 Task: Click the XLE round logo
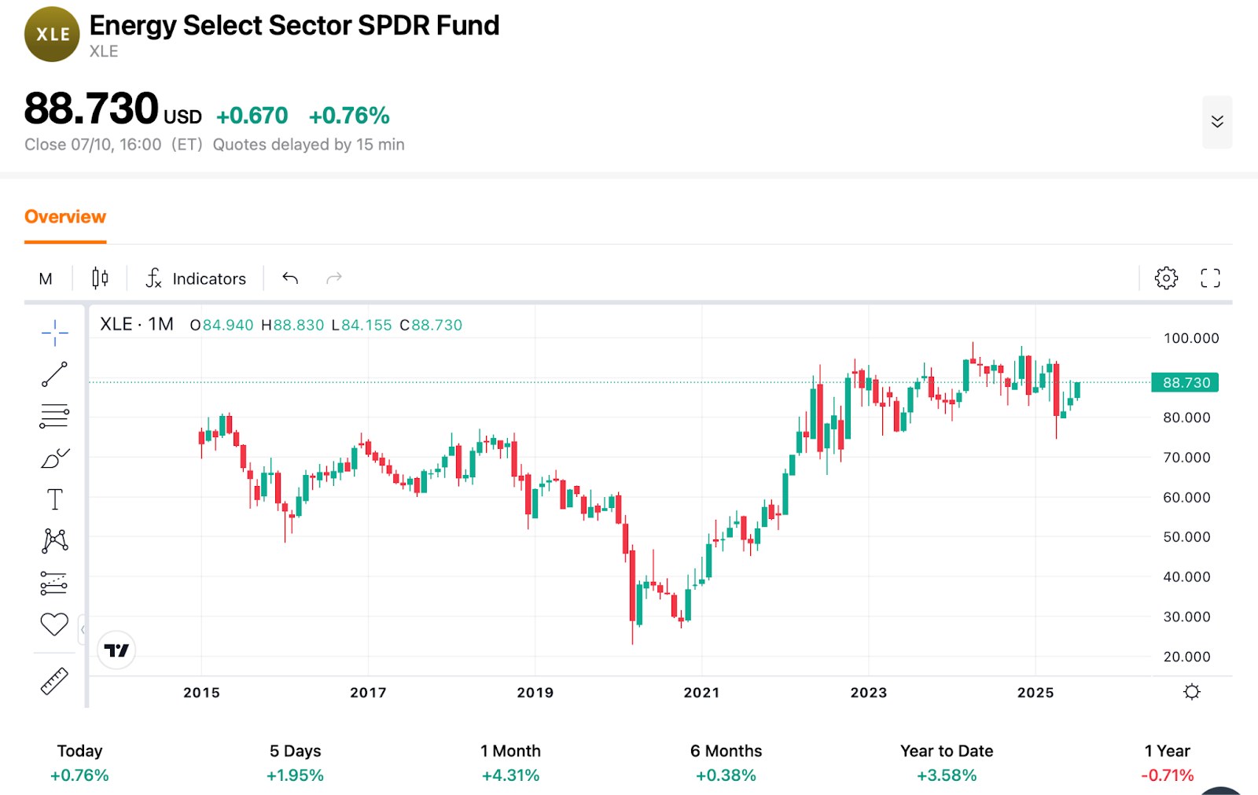coord(52,34)
